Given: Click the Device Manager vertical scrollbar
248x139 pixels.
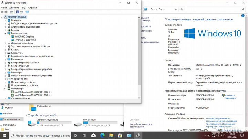Looking at the screenshot, I should click(139, 52).
